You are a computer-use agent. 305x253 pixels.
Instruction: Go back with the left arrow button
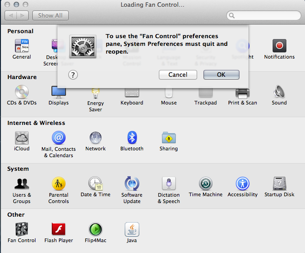11,15
